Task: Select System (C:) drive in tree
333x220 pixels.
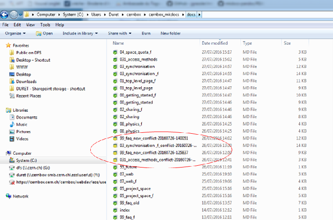Action: [x=26, y=161]
